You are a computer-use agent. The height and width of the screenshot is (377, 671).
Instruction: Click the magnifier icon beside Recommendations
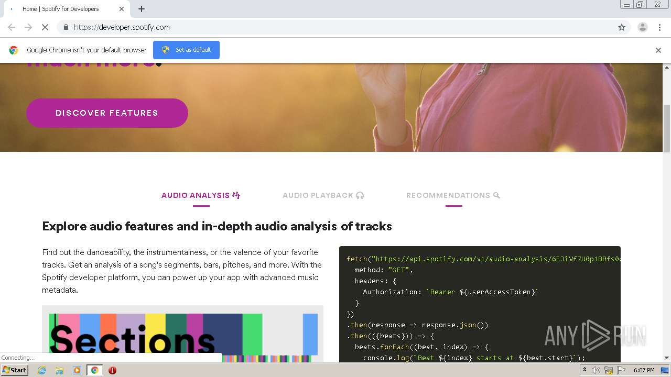coord(496,195)
